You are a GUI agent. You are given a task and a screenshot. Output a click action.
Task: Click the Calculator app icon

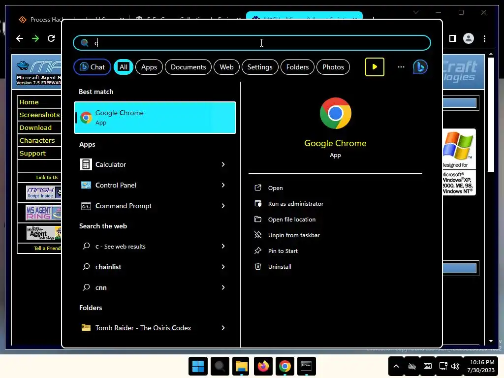point(86,164)
